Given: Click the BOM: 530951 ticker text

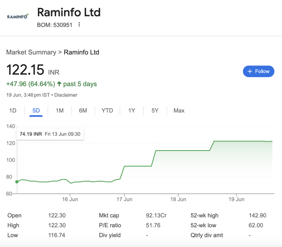Looking at the screenshot, I should 55,25.
